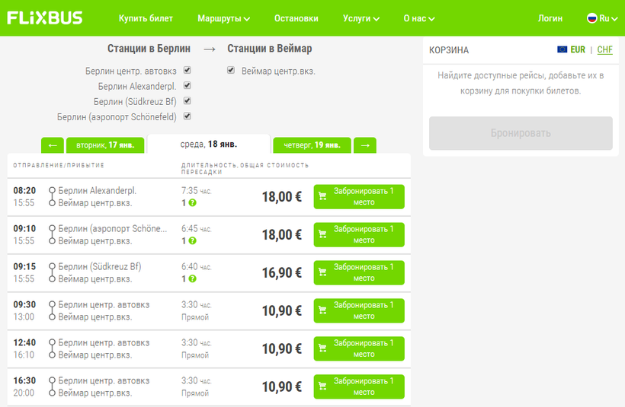Click the FlixBus logo
The image size is (625, 407).
[x=45, y=18]
